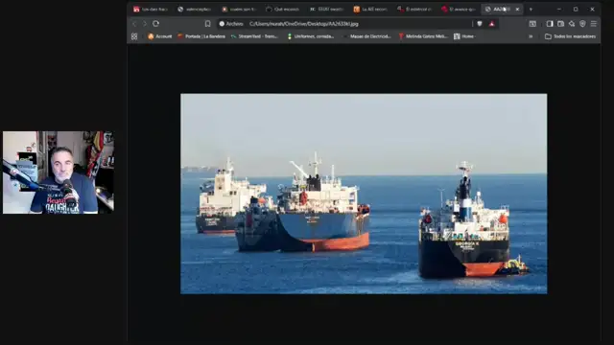Open the Home bookmark
Screen dimensions: 614x345
pos(464,36)
